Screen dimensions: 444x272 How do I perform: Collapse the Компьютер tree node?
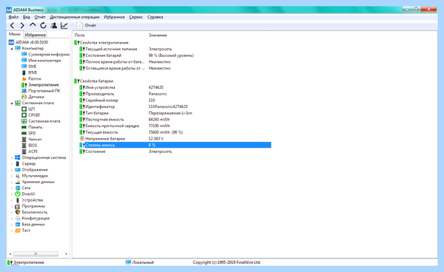[12, 48]
